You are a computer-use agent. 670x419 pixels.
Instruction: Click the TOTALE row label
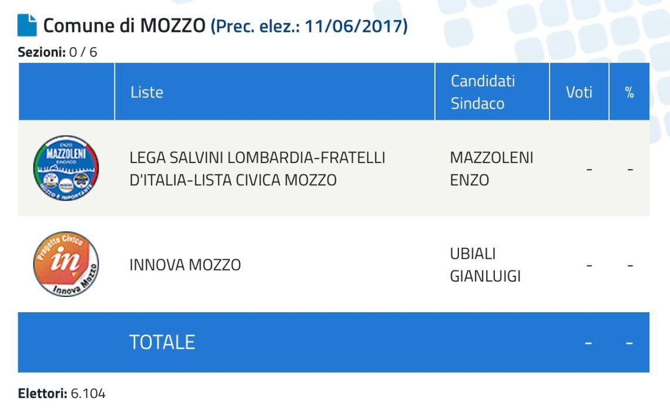click(x=162, y=342)
